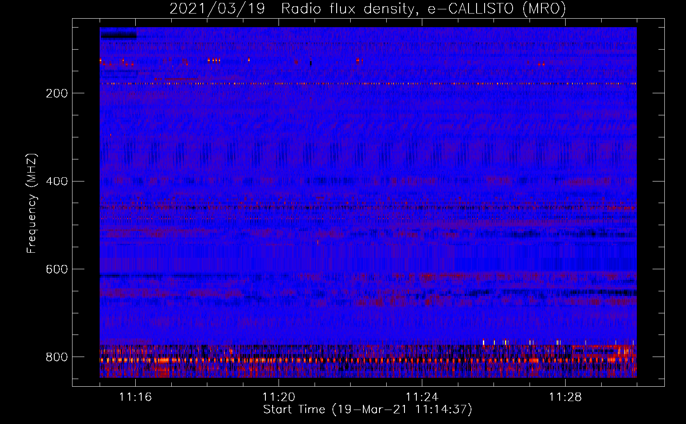This screenshot has height=424, width=686.
Task: Click the '11:28' time tick label
Action: 565,397
